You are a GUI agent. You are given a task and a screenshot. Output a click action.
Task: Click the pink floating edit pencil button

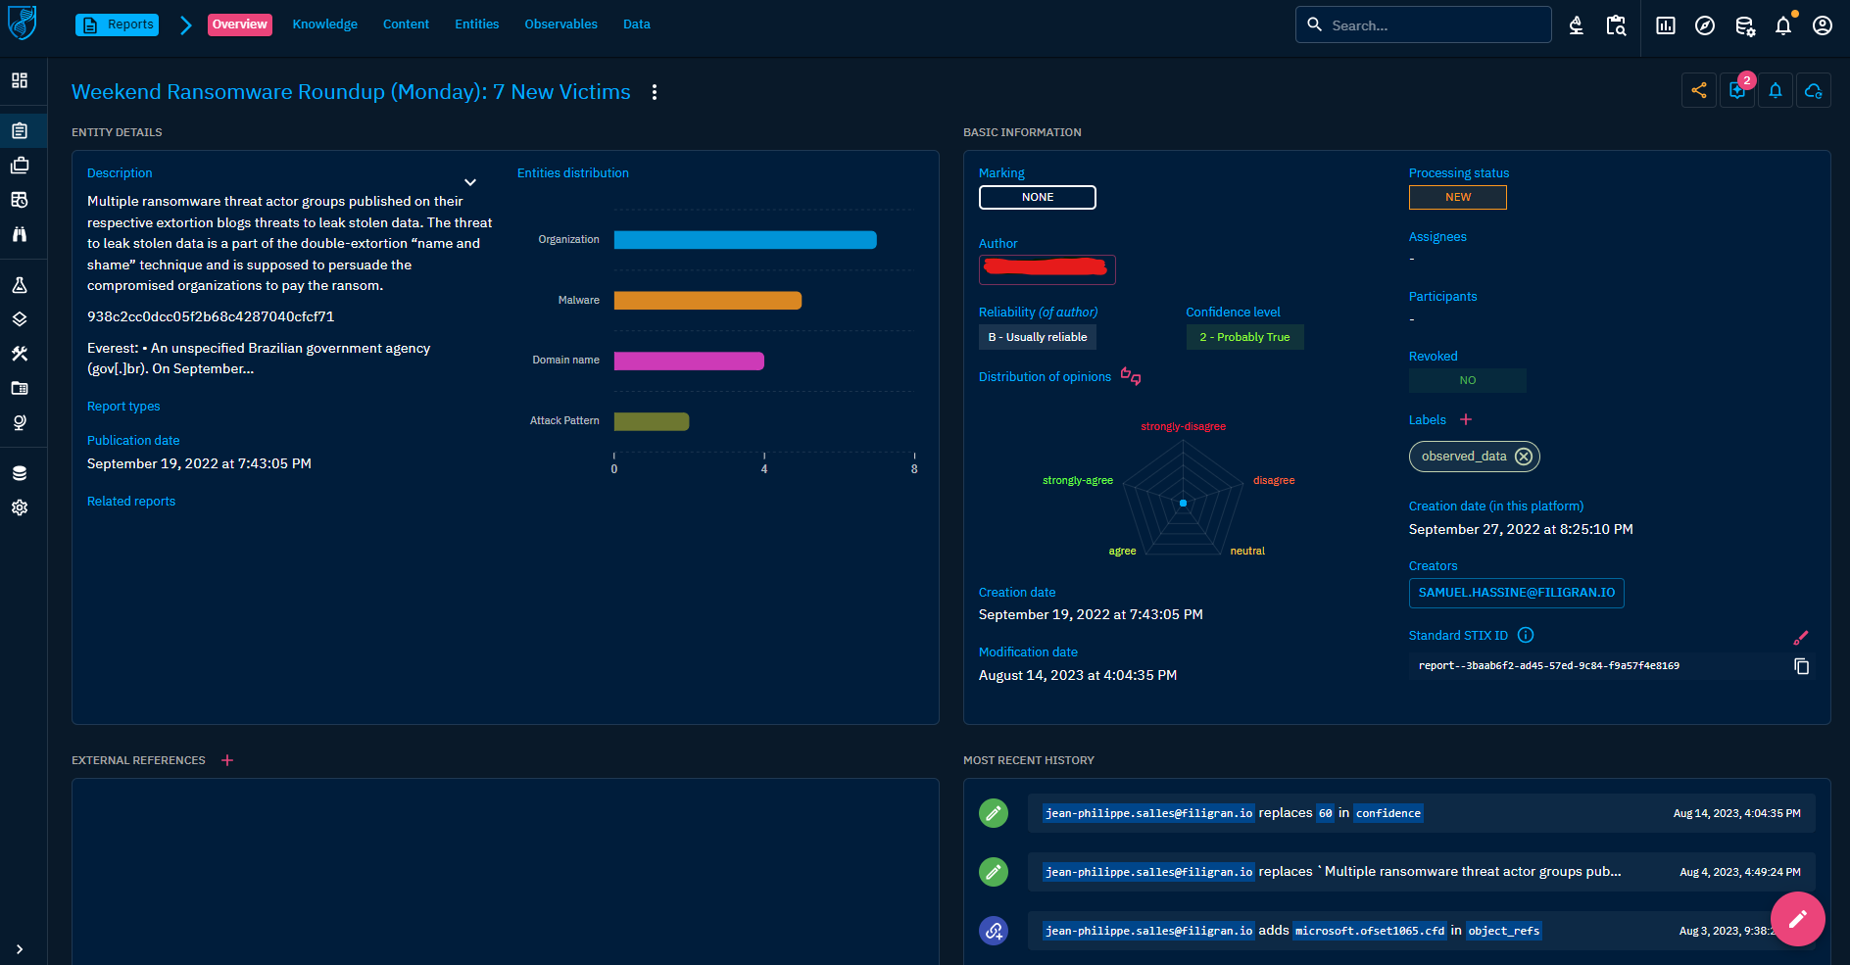[1797, 919]
